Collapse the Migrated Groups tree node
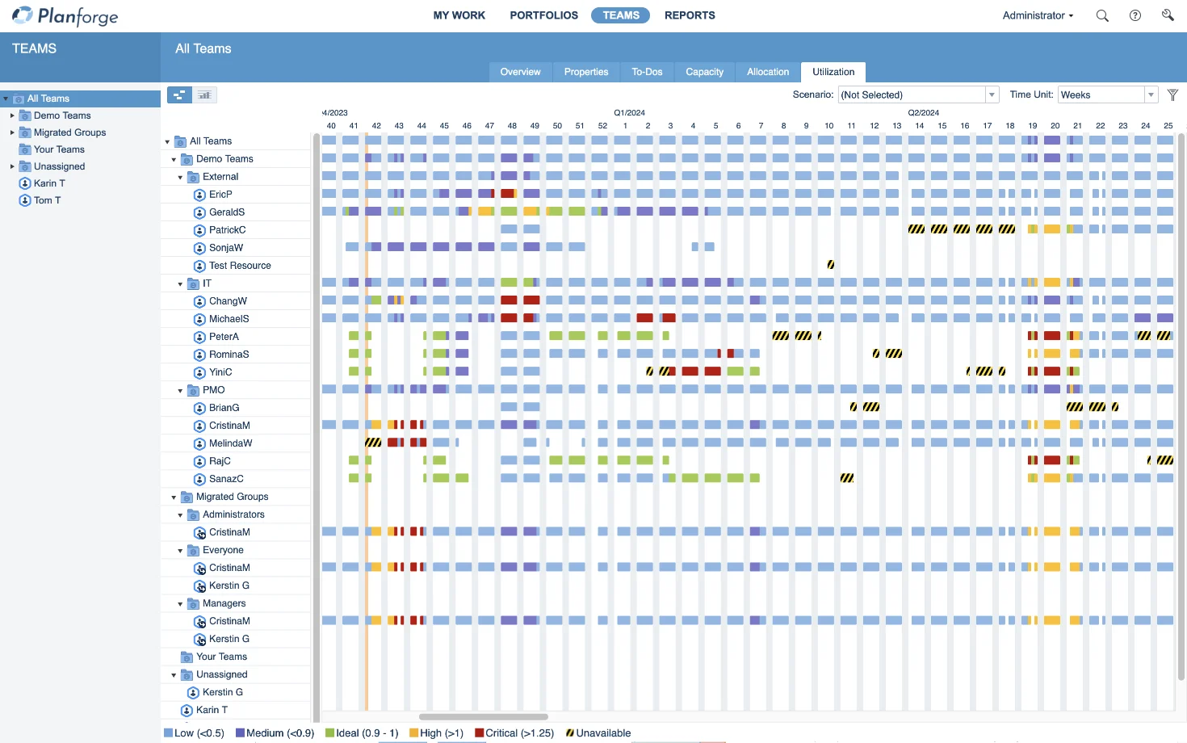The width and height of the screenshot is (1187, 743). pos(174,497)
